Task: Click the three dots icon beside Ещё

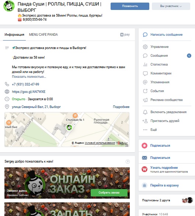Action: (x=145, y=130)
